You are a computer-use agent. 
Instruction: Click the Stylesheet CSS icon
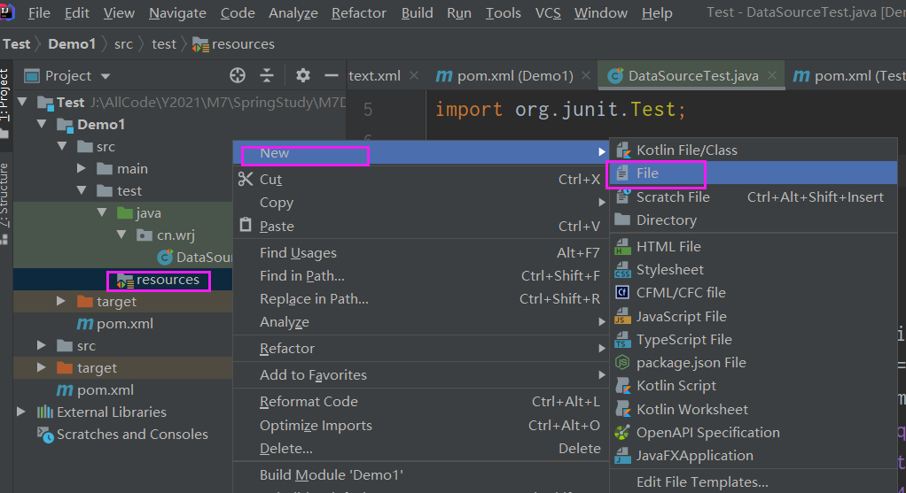point(622,269)
